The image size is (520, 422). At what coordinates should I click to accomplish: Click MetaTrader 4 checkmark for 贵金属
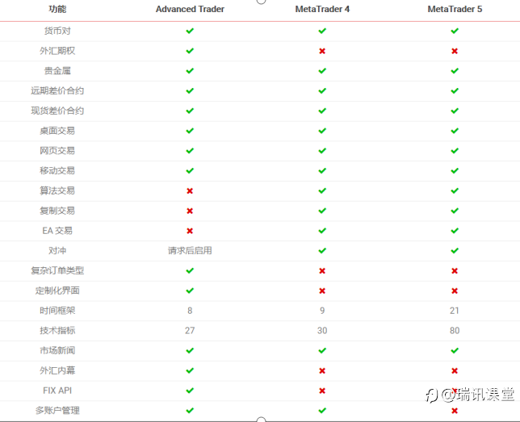pyautogui.click(x=322, y=71)
